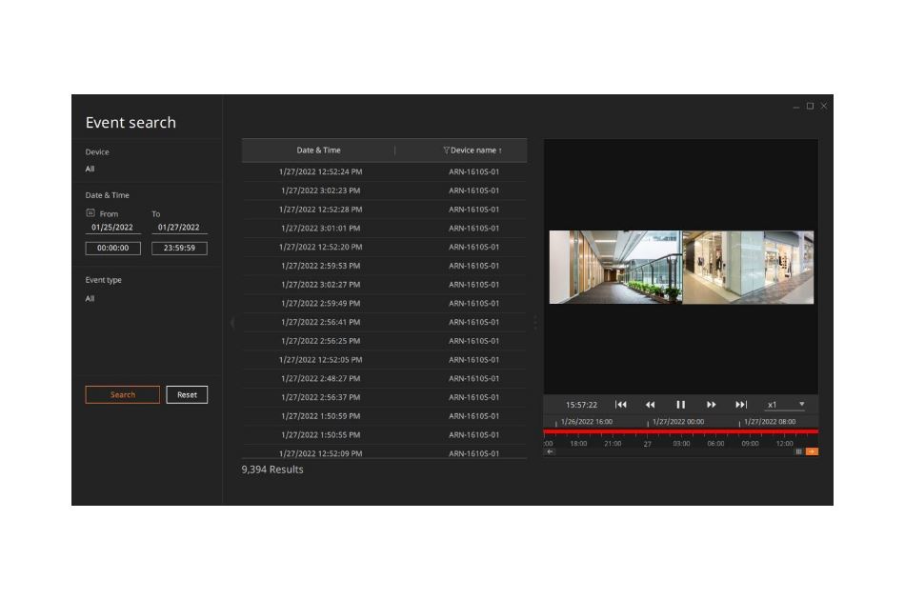
Task: Skip to the next event in playback
Action: pyautogui.click(x=741, y=405)
